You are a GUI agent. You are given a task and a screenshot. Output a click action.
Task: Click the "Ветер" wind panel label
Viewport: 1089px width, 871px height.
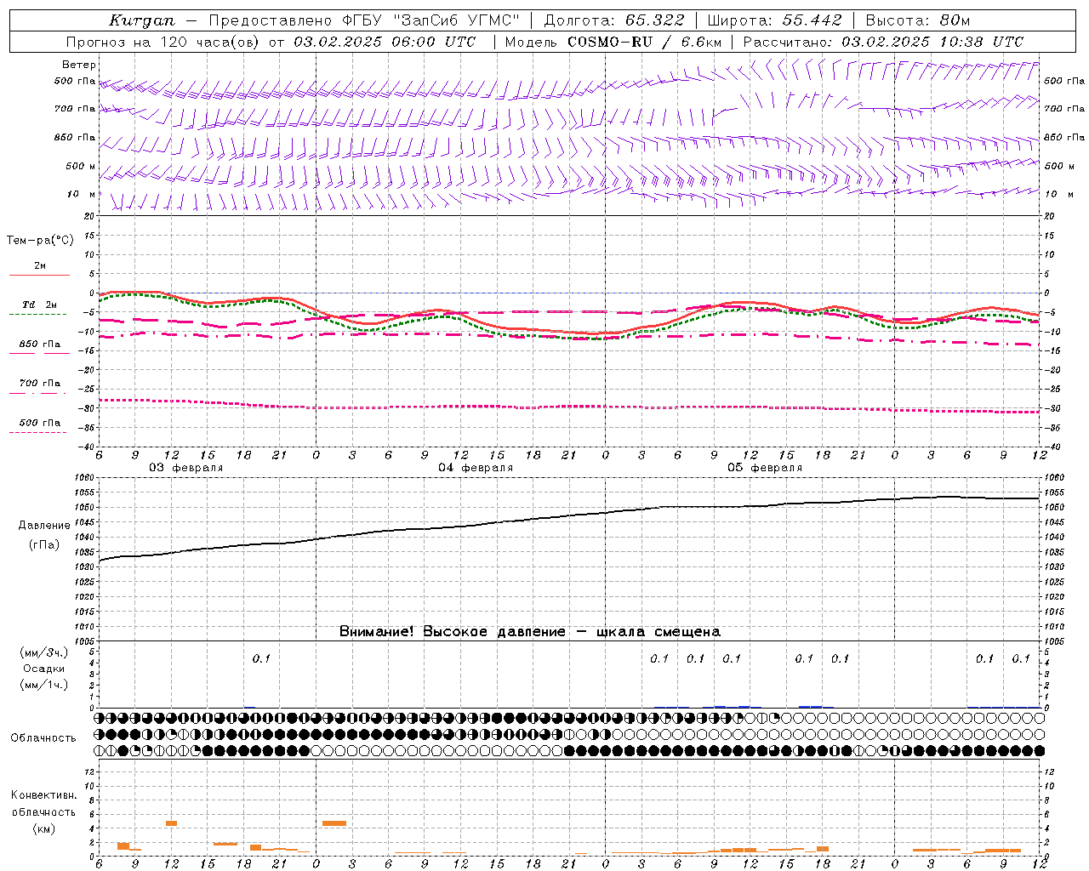[79, 65]
